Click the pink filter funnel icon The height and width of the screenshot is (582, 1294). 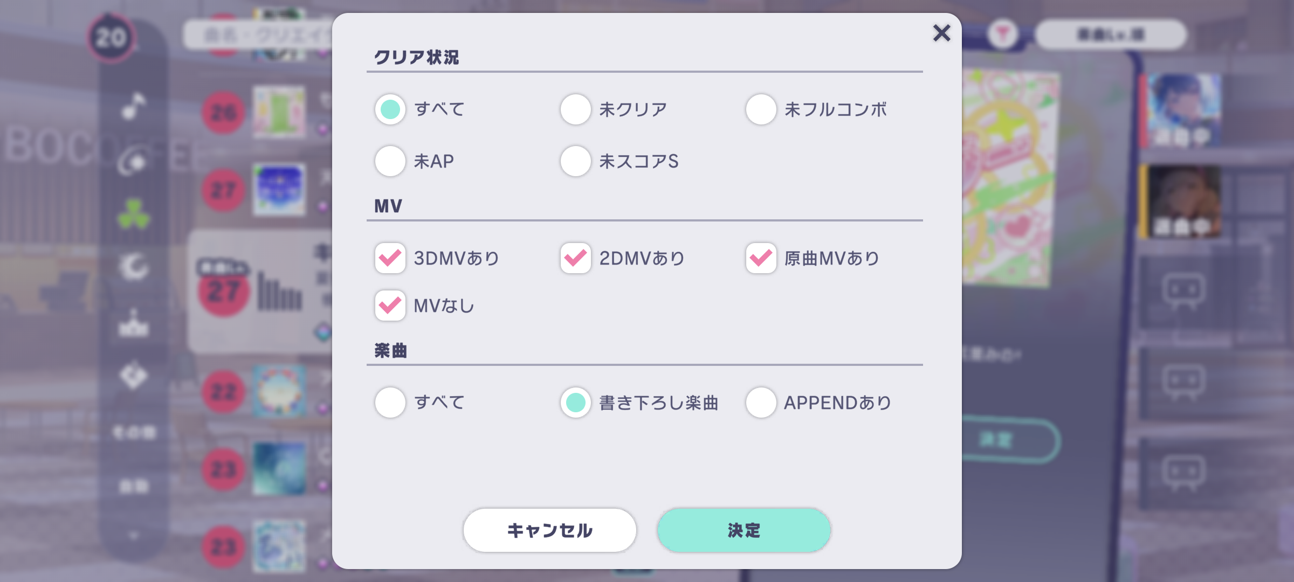click(1002, 35)
